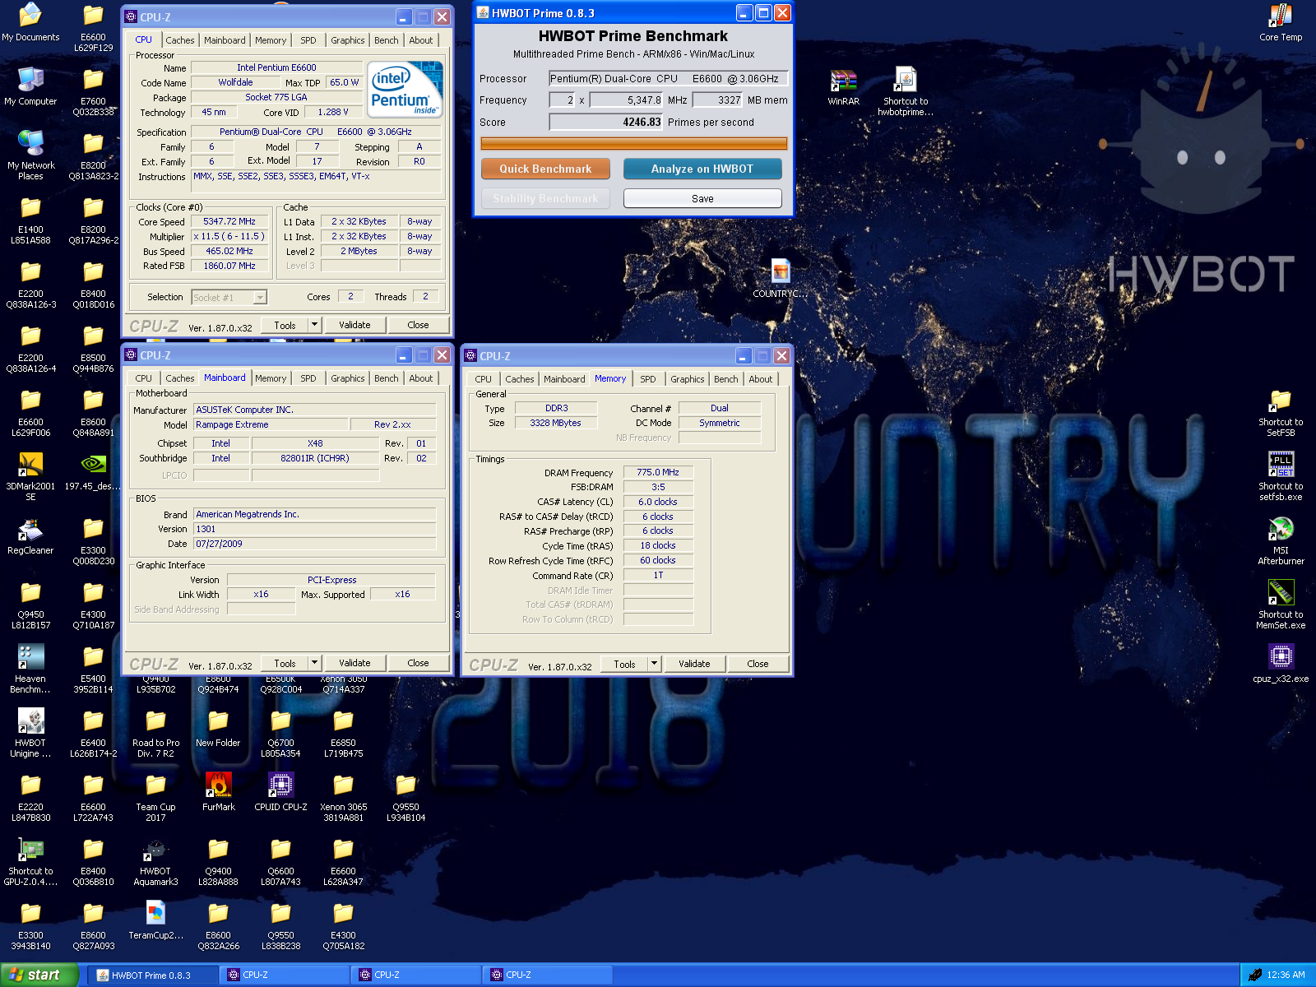
Task: Open the Q9450 L812B157 folder
Action: click(x=30, y=593)
